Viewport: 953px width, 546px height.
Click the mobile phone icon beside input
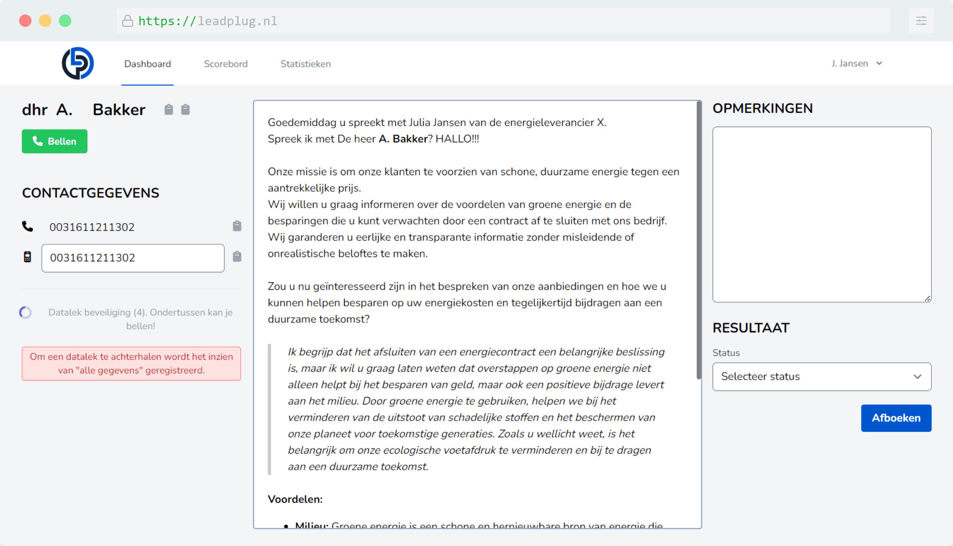pyautogui.click(x=27, y=257)
